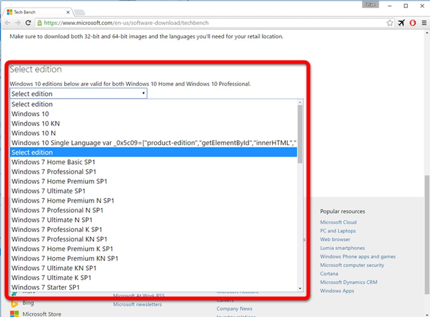430x317 pixels.
Task: Pick Windows 7 Professional KN SP1
Action: [153, 239]
